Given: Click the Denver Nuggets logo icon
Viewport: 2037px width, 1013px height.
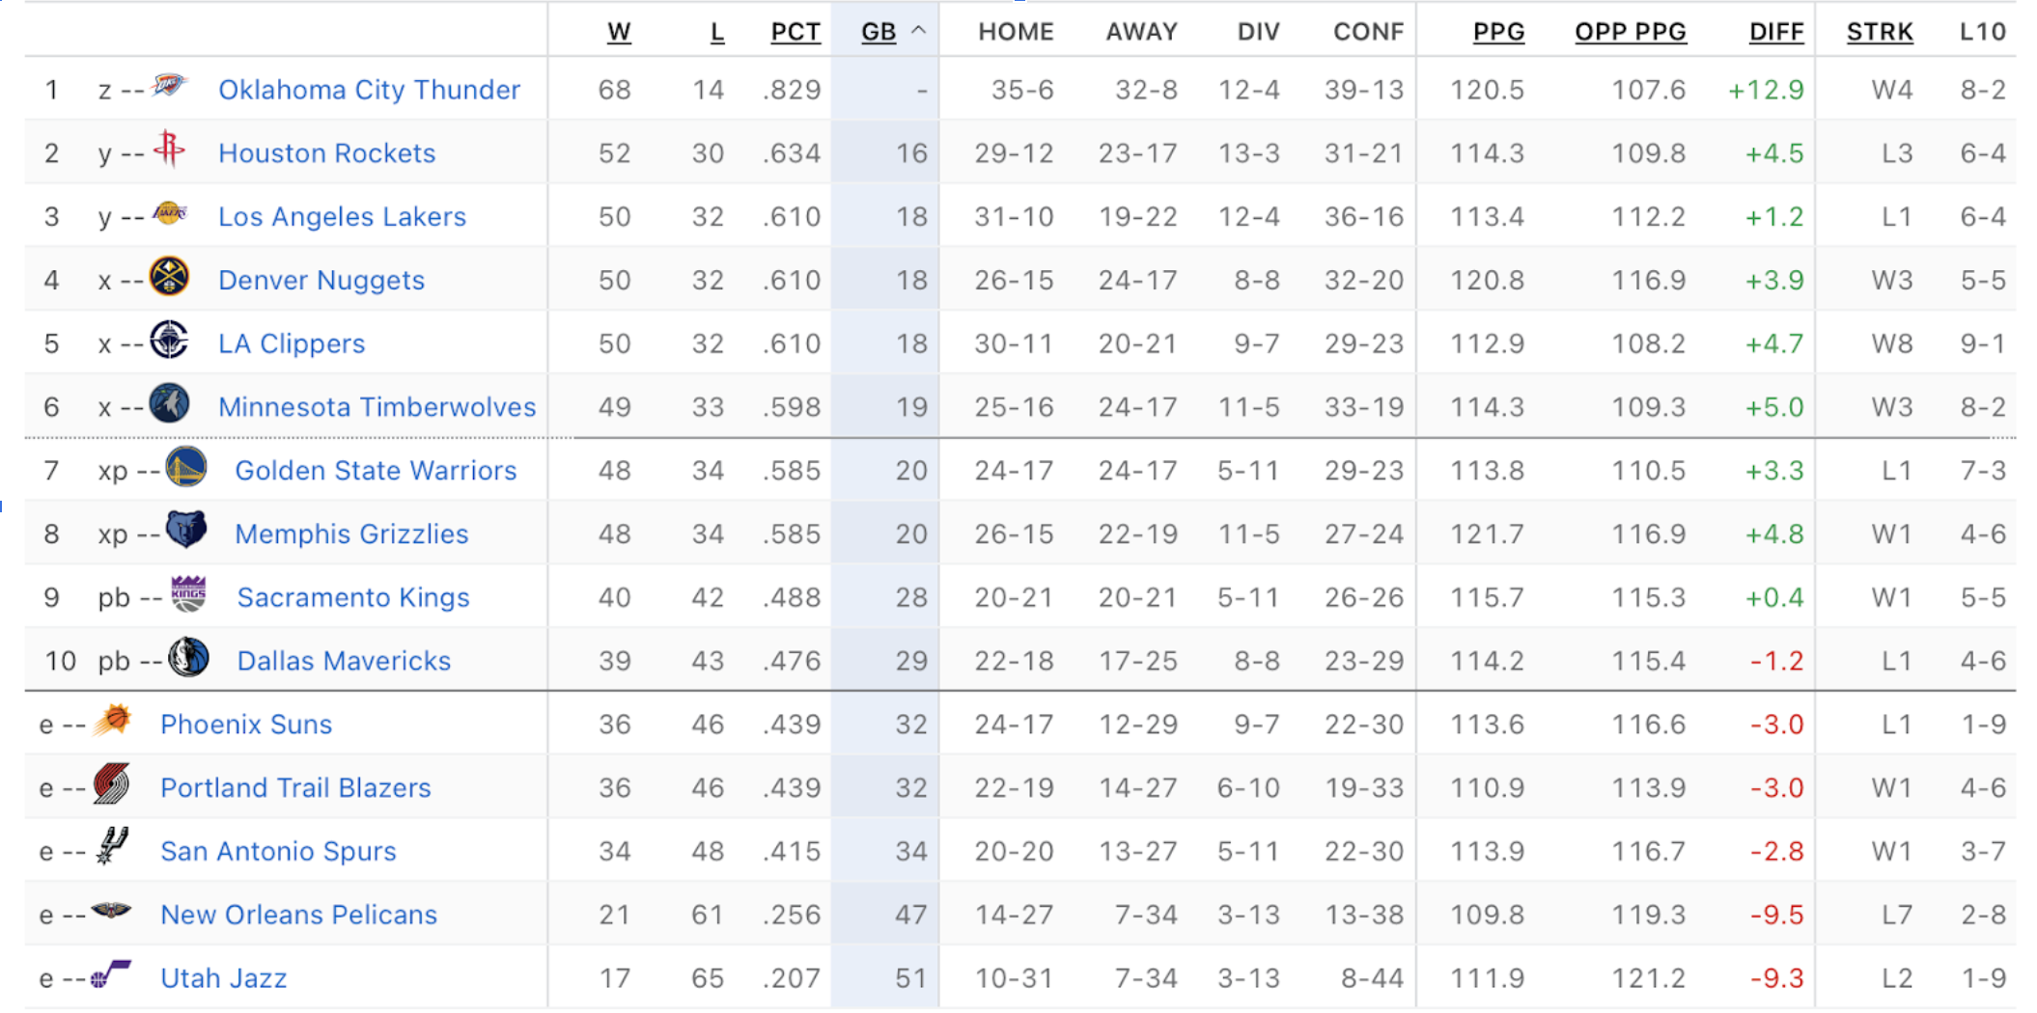Looking at the screenshot, I should [x=170, y=277].
